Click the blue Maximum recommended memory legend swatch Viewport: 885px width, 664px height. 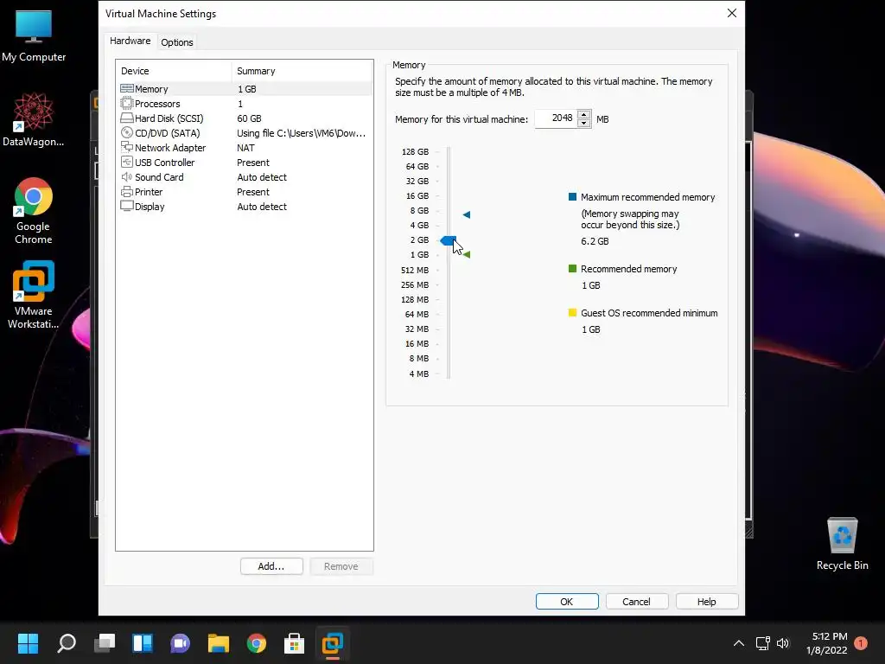(x=572, y=196)
